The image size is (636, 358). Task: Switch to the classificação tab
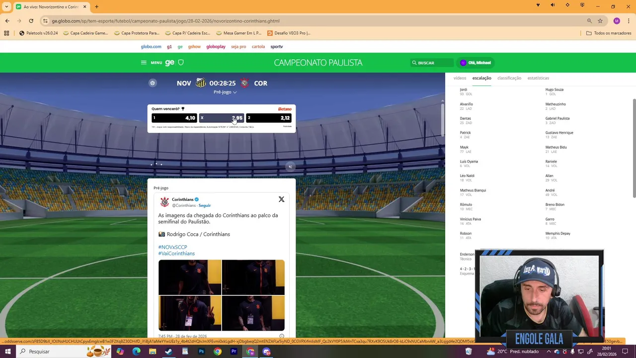pyautogui.click(x=509, y=78)
